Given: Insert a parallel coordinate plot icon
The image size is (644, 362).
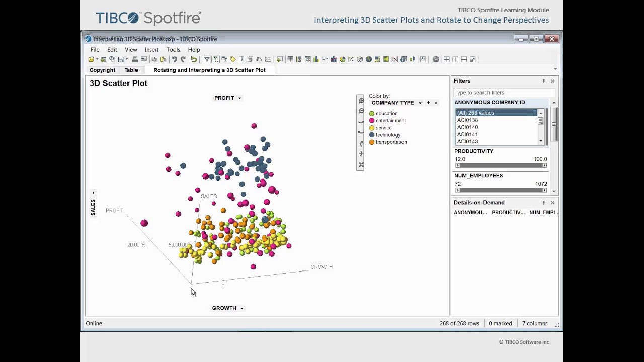Looking at the screenshot, I should (395, 59).
